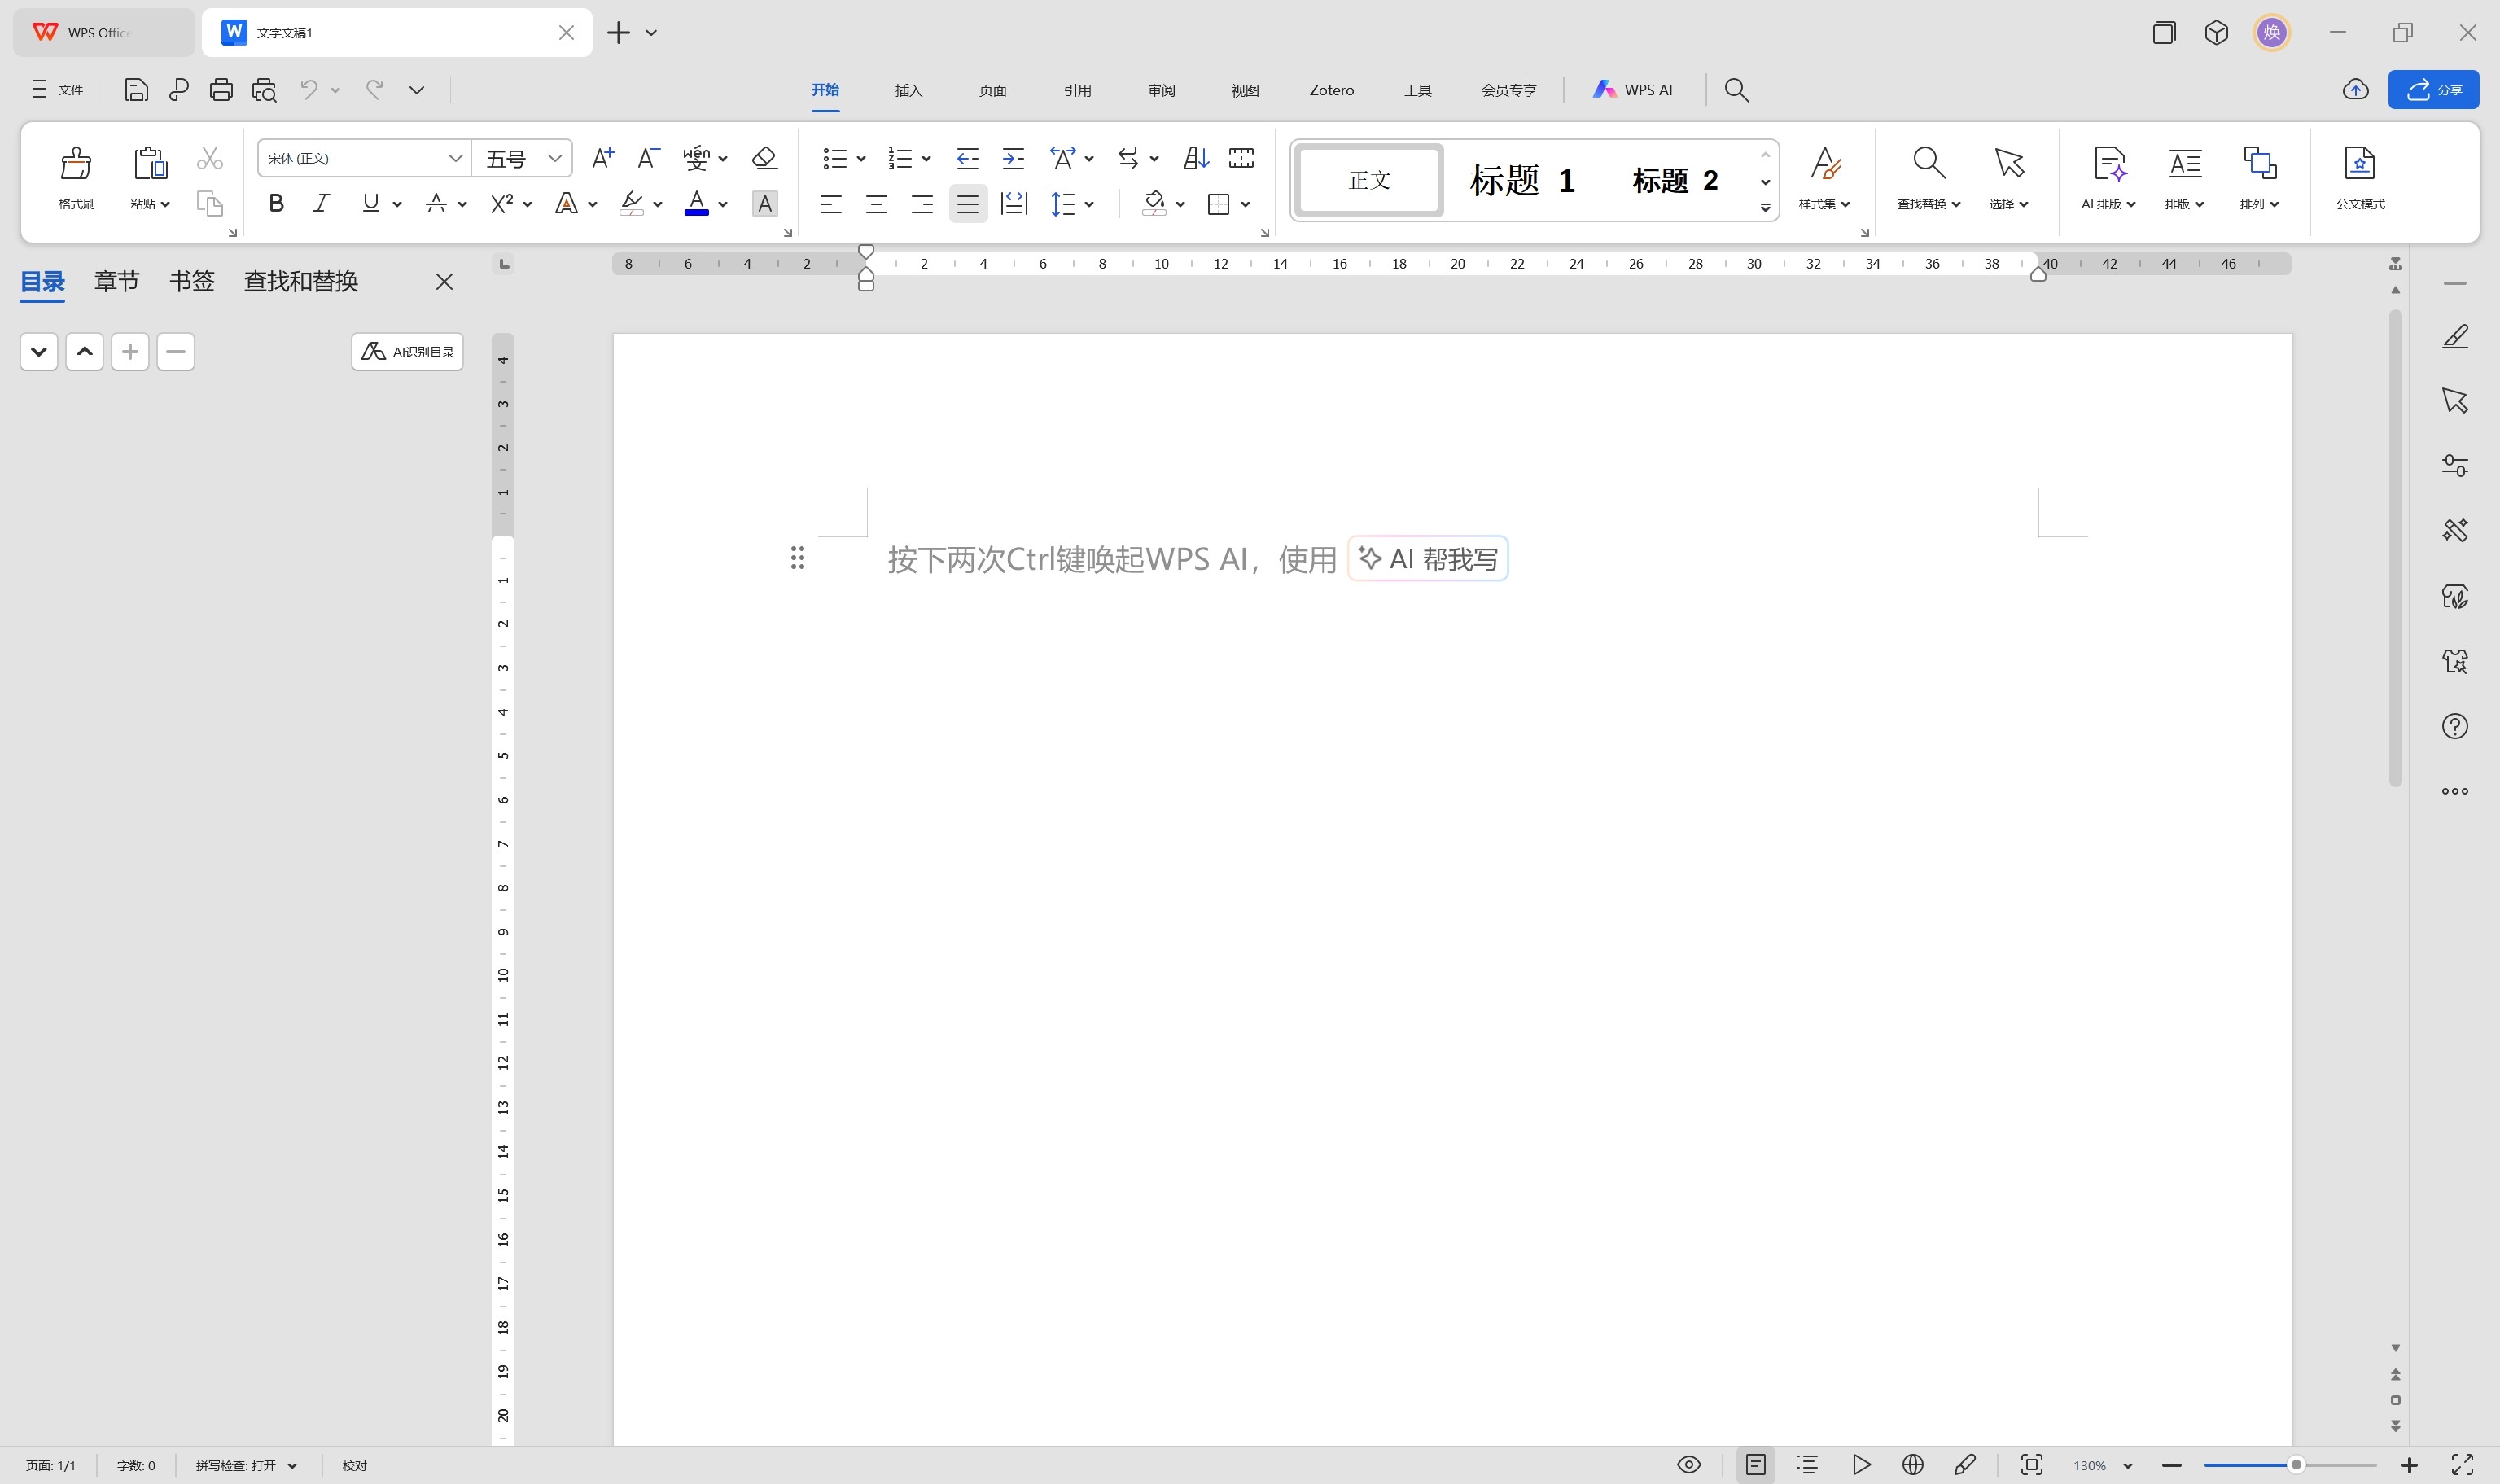Click the Share (分享) button

(x=2434, y=90)
